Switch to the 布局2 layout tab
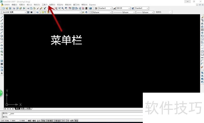Viewport: 204px width, 123px height. click(x=29, y=108)
